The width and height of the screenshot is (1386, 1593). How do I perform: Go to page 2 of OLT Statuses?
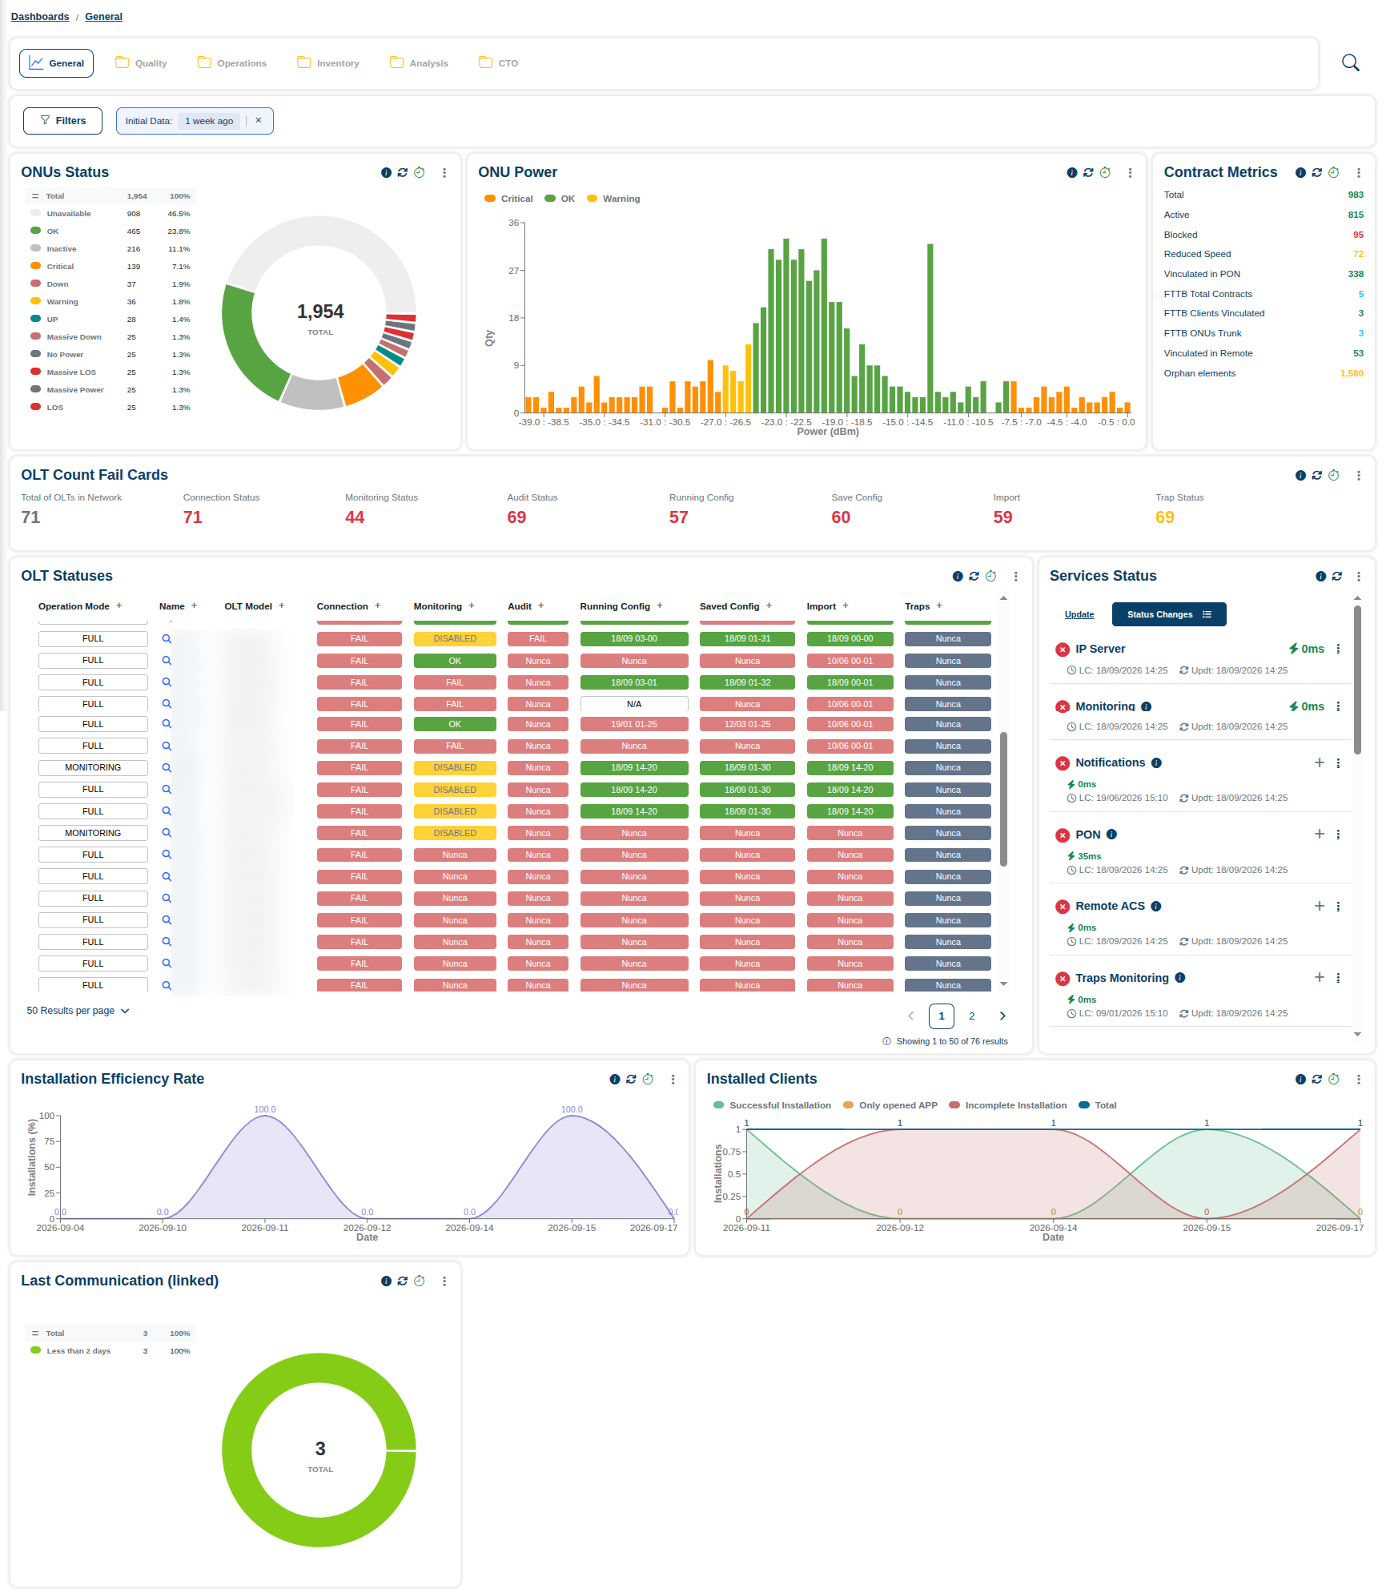click(x=972, y=1016)
